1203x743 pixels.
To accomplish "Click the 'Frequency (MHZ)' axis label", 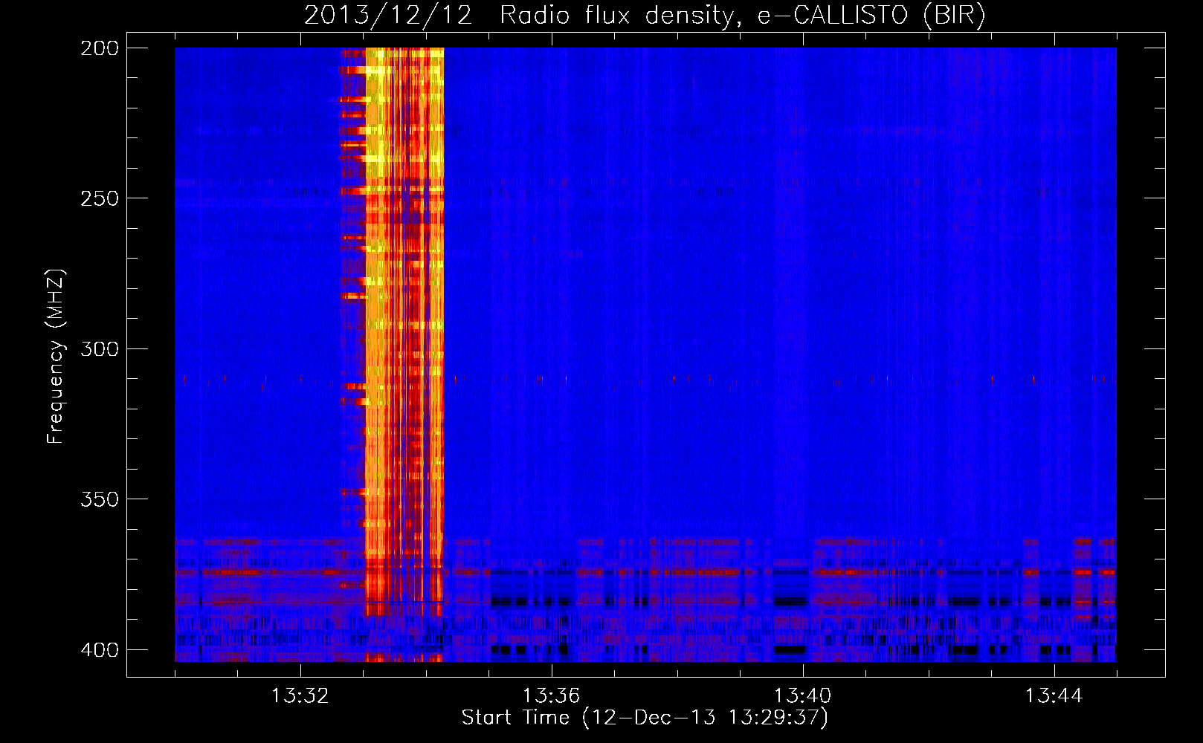I will [56, 356].
